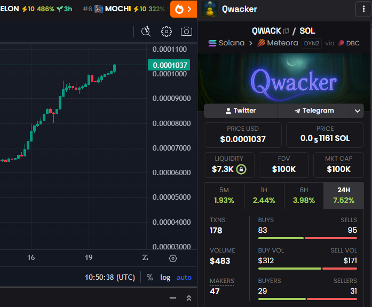This screenshot has width=372, height=307.
Task: Toggle log scale on chart
Action: pyautogui.click(x=165, y=277)
